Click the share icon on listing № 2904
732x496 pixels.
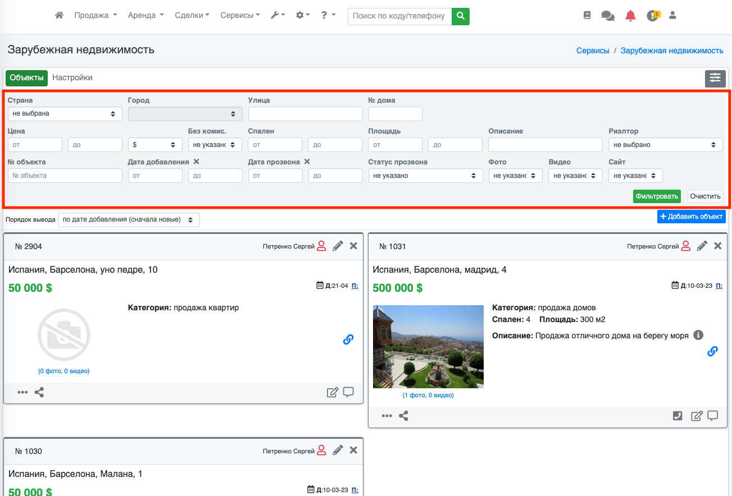click(39, 392)
